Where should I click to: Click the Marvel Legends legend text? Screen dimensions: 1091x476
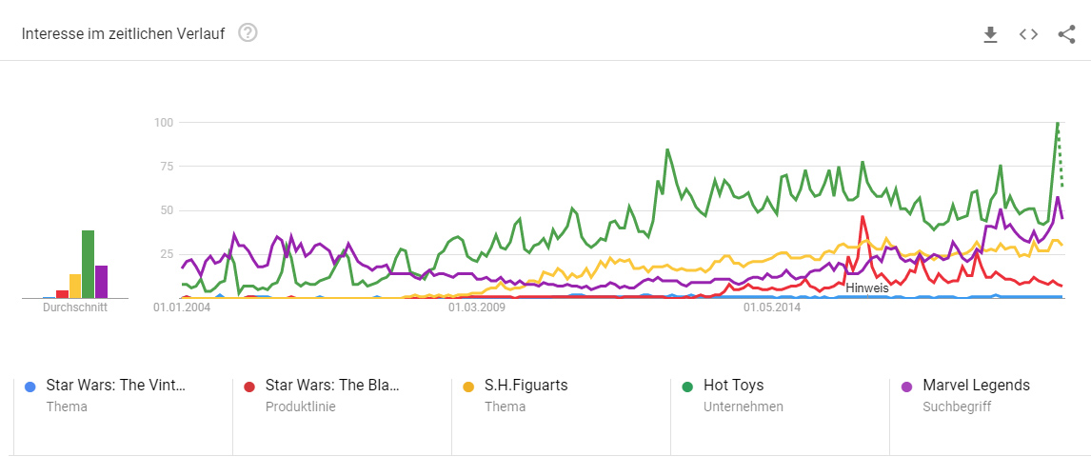click(976, 386)
